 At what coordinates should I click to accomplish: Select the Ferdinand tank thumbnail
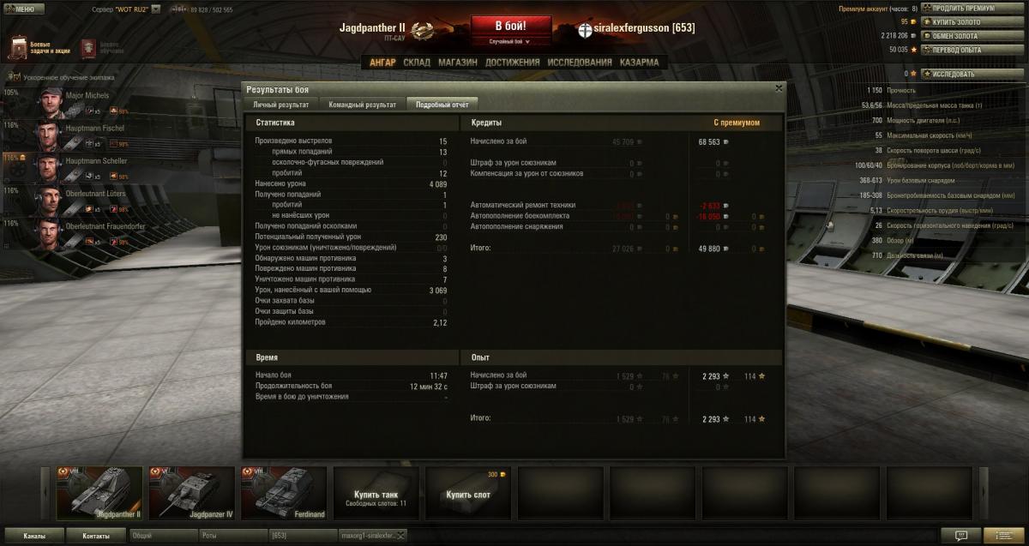pos(282,493)
